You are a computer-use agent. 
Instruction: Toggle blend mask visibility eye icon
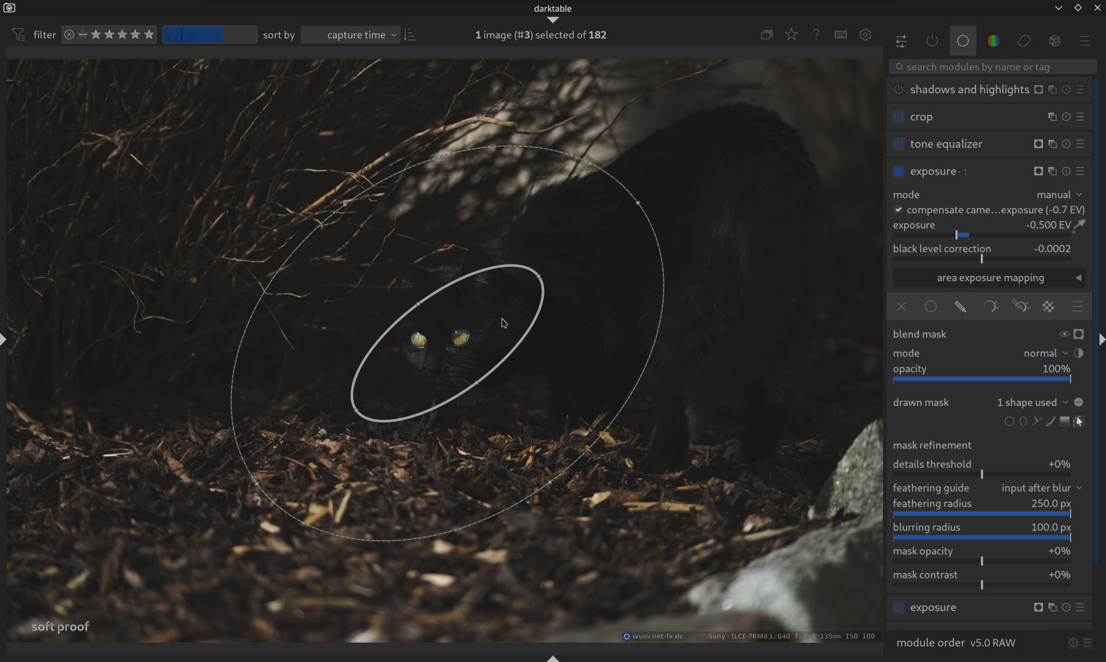[x=1064, y=334]
